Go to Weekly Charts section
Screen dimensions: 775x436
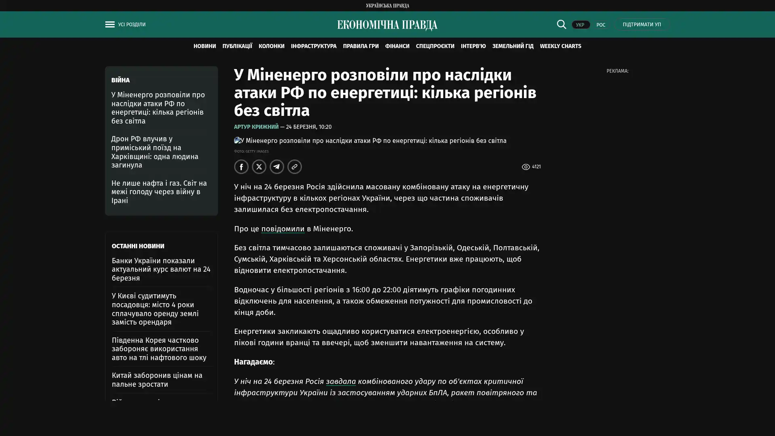click(560, 46)
